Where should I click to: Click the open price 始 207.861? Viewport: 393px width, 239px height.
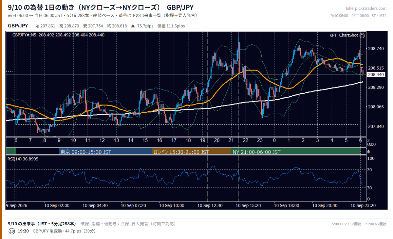[x=45, y=26]
